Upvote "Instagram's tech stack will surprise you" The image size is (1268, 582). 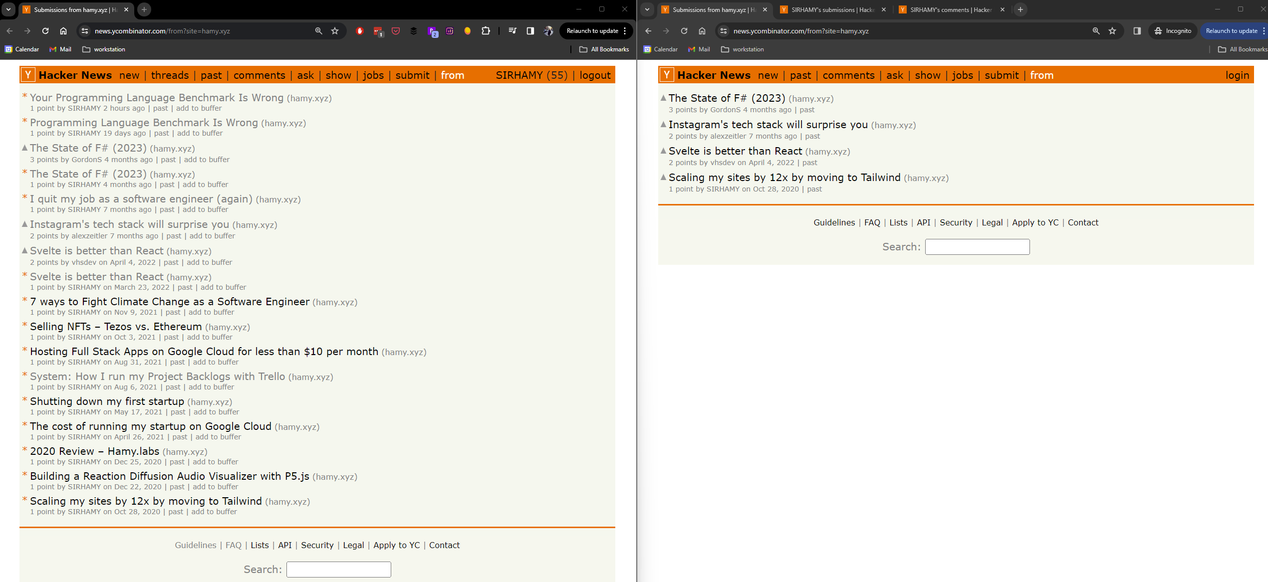[x=24, y=224]
